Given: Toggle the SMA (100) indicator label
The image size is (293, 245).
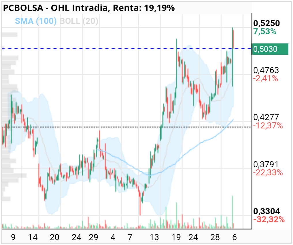Looking at the screenshot, I should (x=36, y=21).
